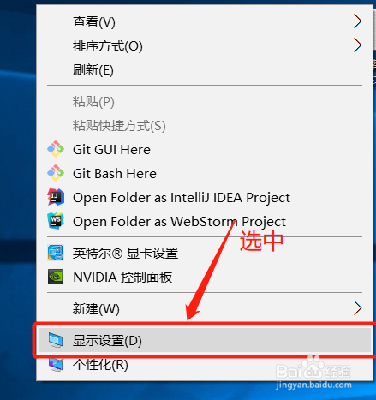
Task: Choose 显示设置(D) menu entry
Action: coord(205,340)
